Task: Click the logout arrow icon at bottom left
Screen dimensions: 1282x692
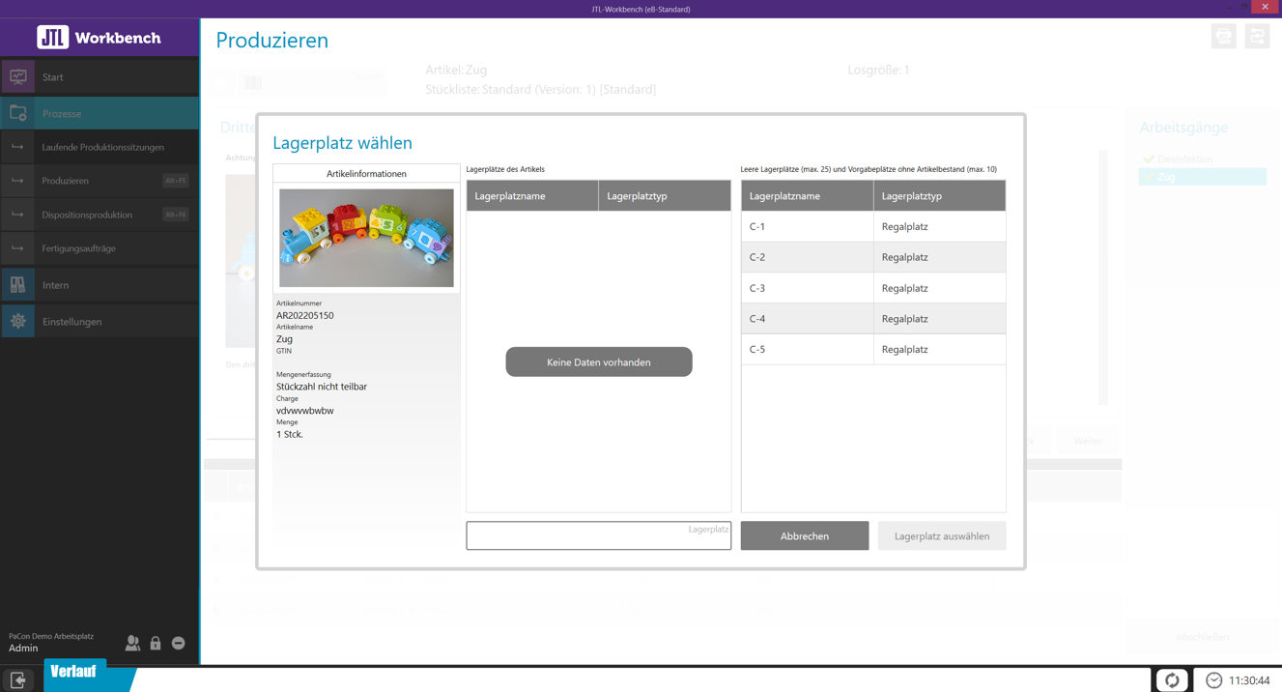Action: click(18, 680)
